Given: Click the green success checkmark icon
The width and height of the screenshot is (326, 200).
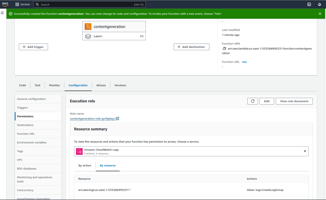Looking at the screenshot, I should tap(11, 14).
